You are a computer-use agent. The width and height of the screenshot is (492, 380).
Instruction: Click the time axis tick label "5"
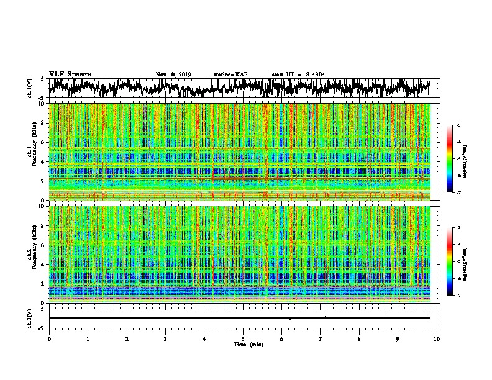click(x=243, y=339)
